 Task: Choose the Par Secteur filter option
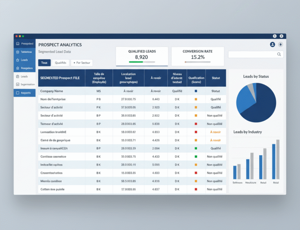pos(82,63)
